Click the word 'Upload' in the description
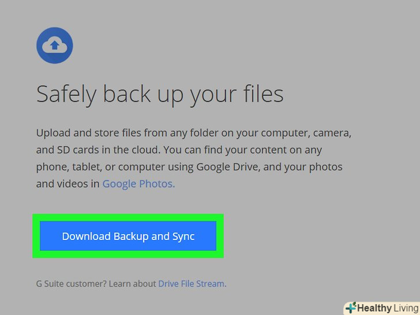 pos(53,133)
